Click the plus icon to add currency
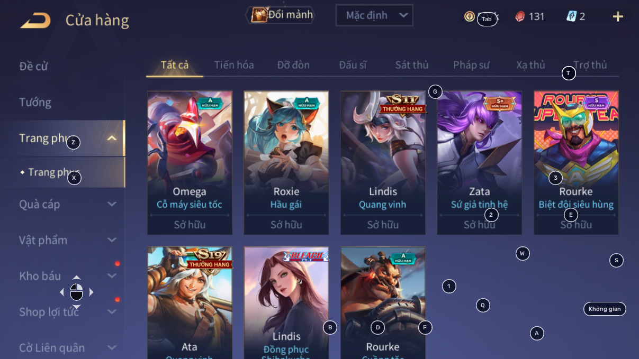This screenshot has height=359, width=639. click(618, 16)
